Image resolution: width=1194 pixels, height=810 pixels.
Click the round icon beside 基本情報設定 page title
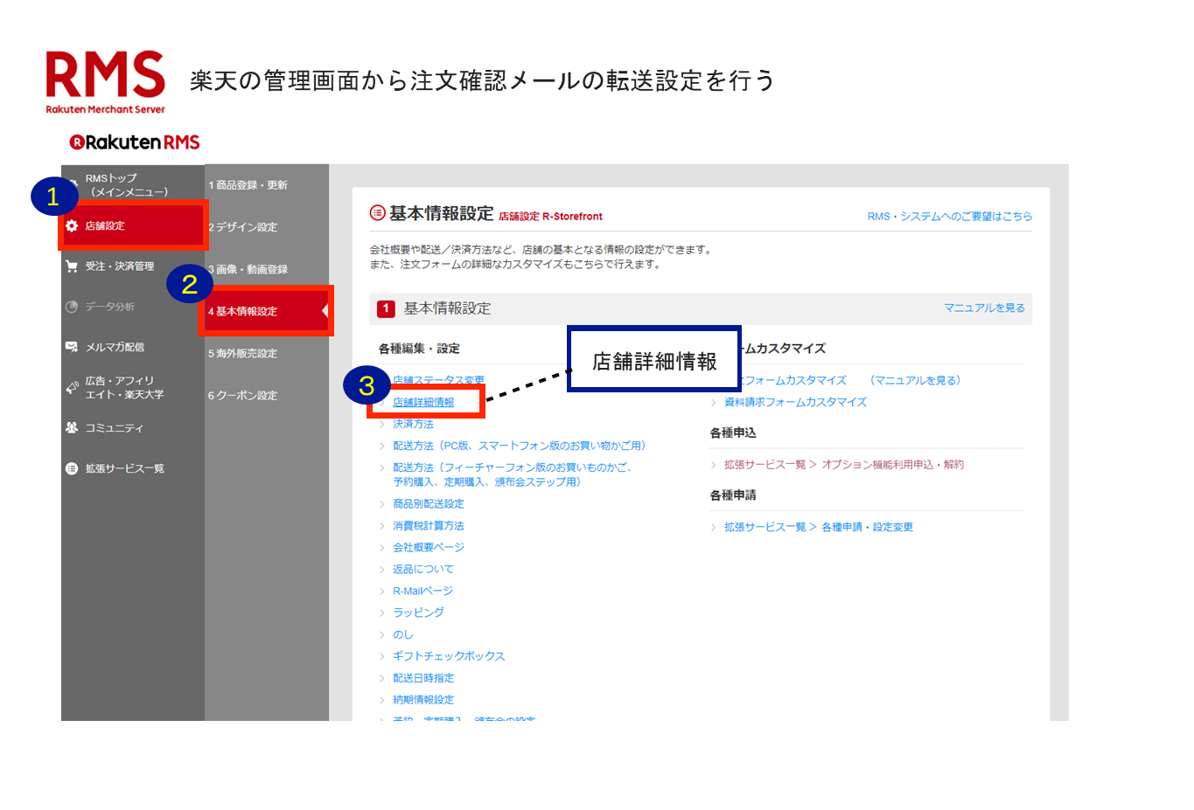pos(377,212)
